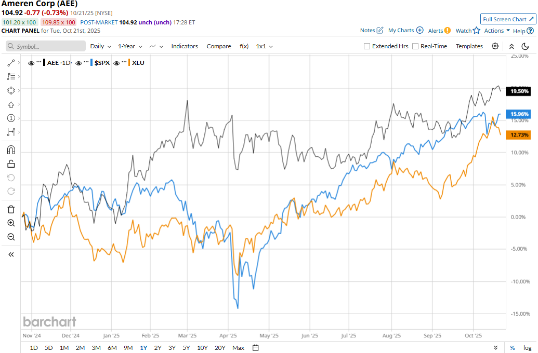
Task: Open the Compare menu
Action: (218, 46)
